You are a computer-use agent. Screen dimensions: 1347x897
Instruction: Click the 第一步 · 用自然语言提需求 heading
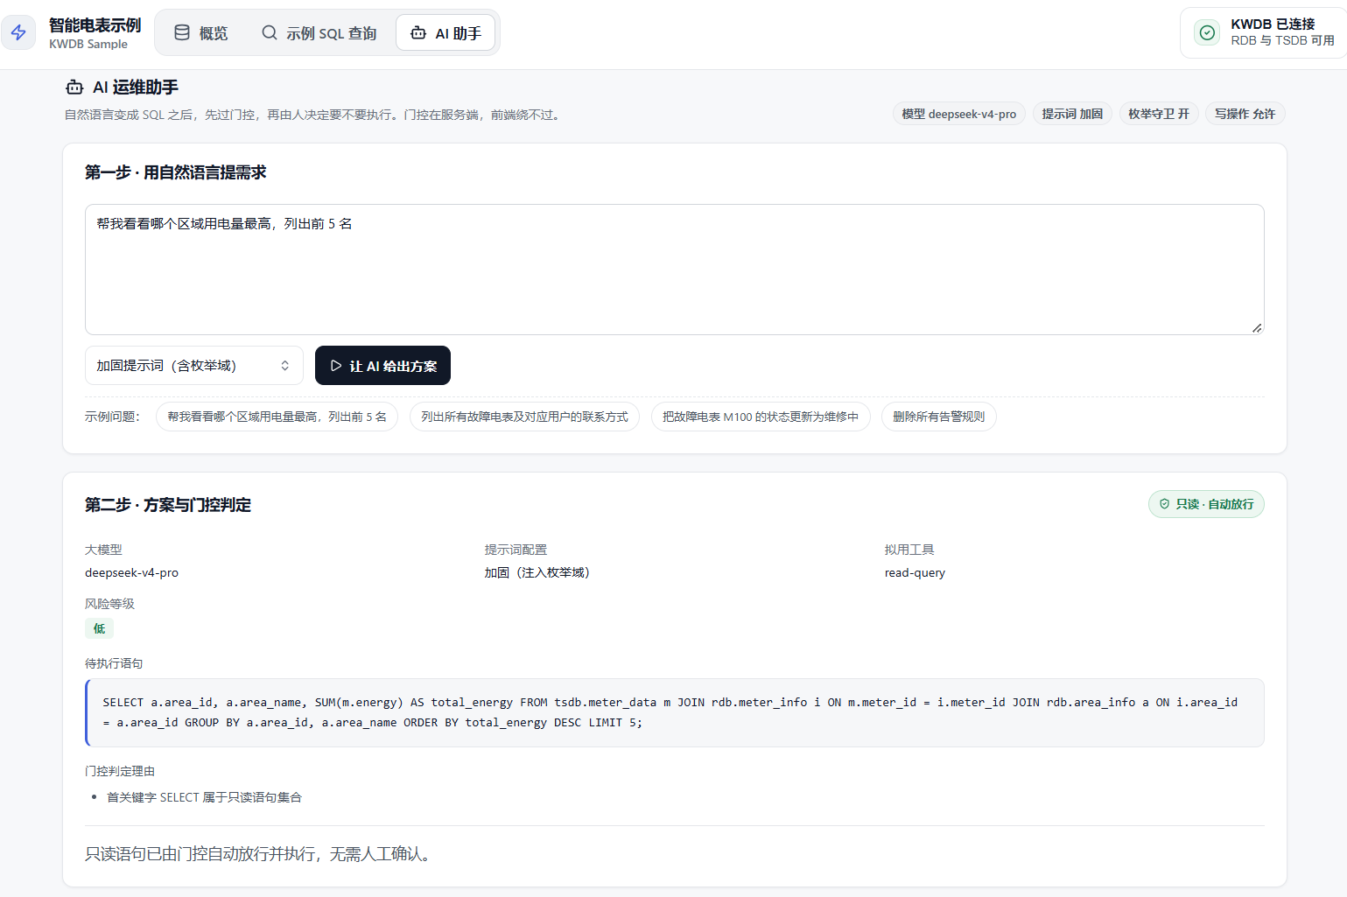pyautogui.click(x=175, y=172)
